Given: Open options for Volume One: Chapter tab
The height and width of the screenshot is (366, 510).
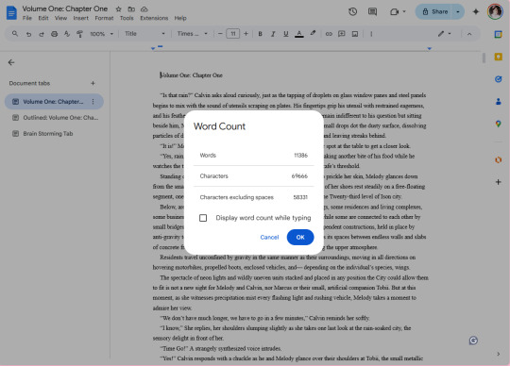Looking at the screenshot, I should pyautogui.click(x=93, y=102).
